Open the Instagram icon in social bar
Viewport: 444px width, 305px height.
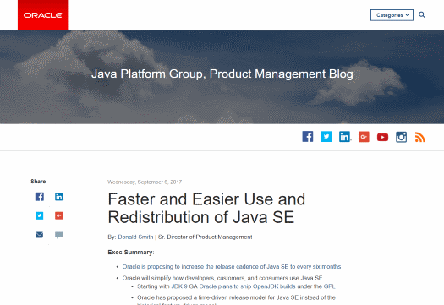pos(401,137)
